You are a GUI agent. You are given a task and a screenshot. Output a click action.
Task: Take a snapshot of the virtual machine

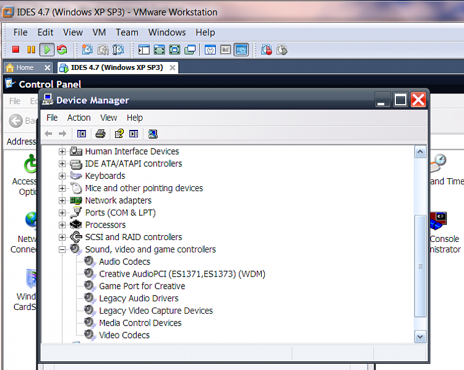[x=87, y=49]
